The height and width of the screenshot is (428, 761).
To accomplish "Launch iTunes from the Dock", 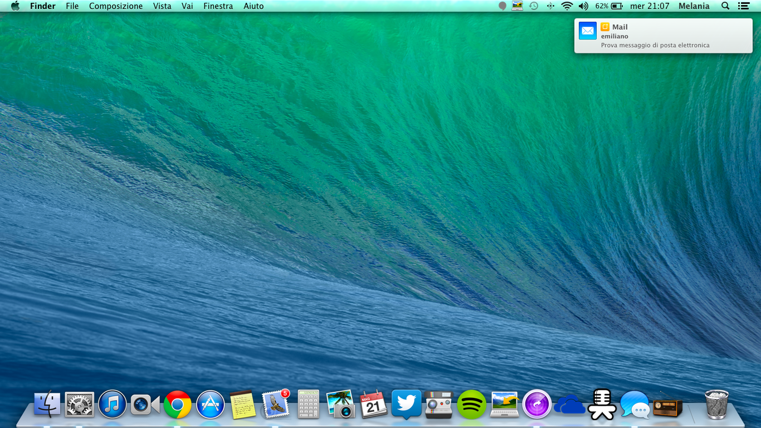I will [x=112, y=405].
